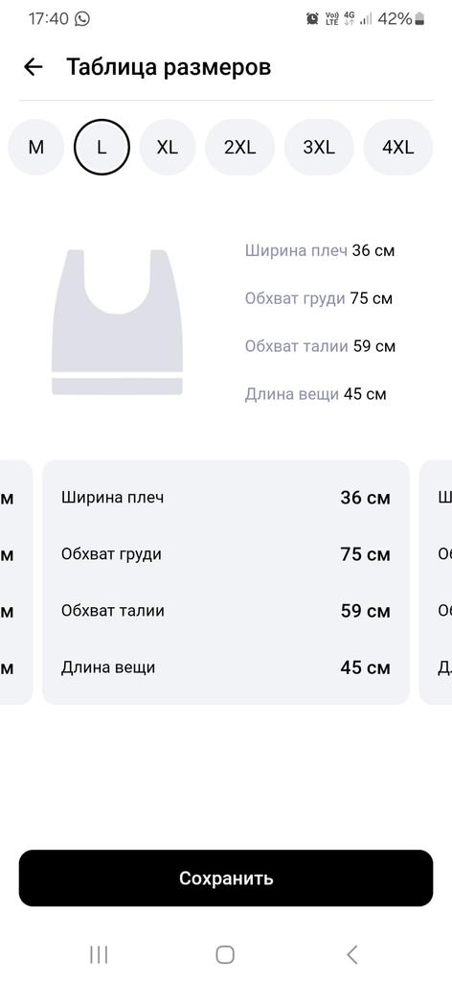Tap the crop top garment illustration
The image size is (452, 982).
point(118,322)
